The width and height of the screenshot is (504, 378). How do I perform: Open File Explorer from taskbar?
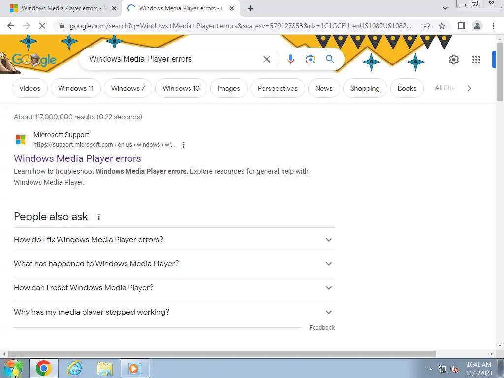(105, 368)
